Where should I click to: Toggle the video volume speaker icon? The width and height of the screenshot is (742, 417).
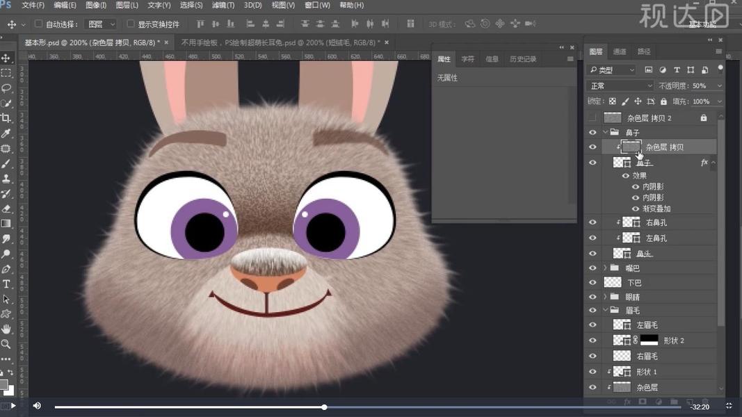(x=37, y=406)
